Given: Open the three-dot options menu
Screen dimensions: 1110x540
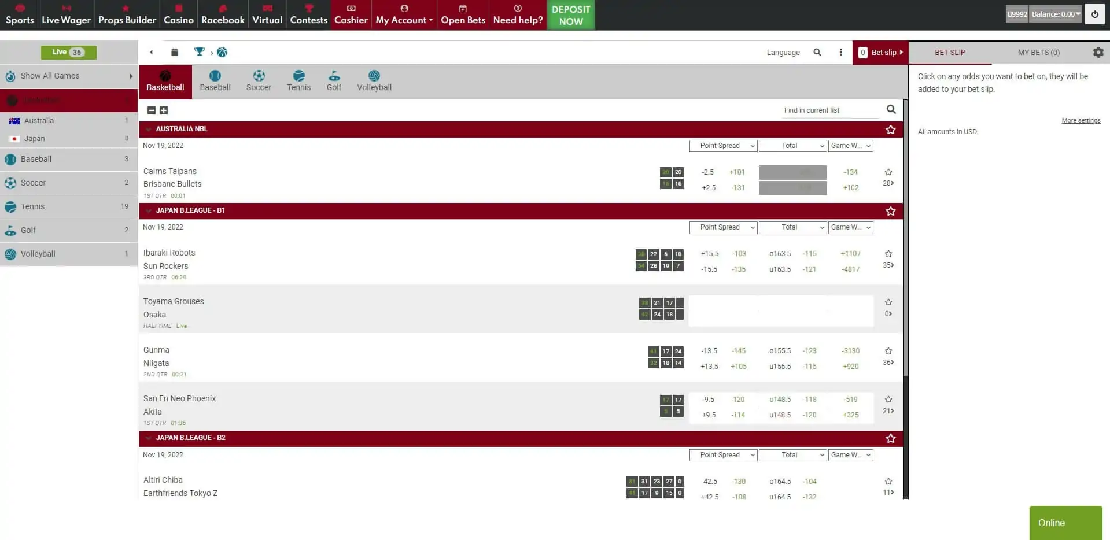Looking at the screenshot, I should tap(840, 52).
